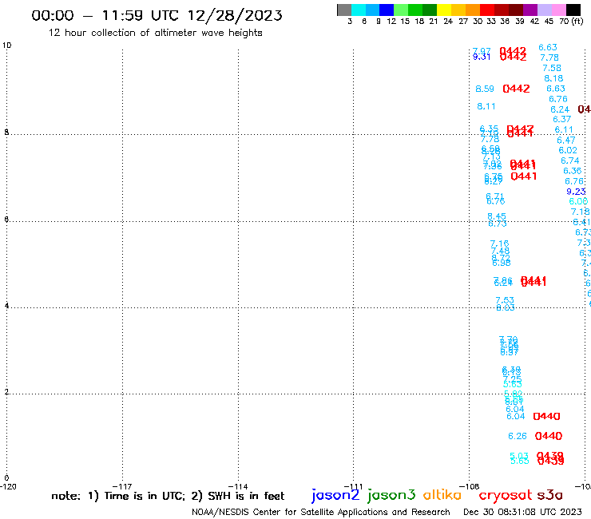The height and width of the screenshot is (519, 591).
Task: Click the wave height value 6.47
Action: [x=566, y=141]
